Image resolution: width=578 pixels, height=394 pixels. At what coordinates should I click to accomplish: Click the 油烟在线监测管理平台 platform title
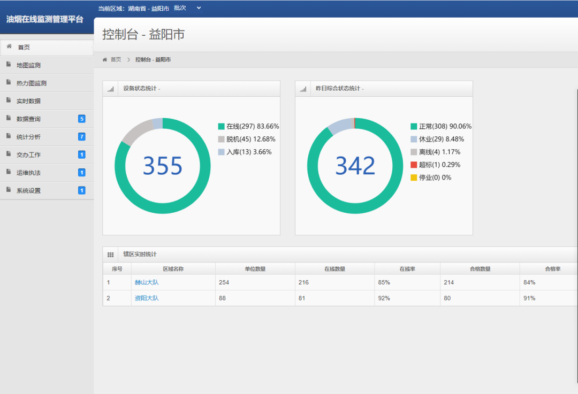44,19
